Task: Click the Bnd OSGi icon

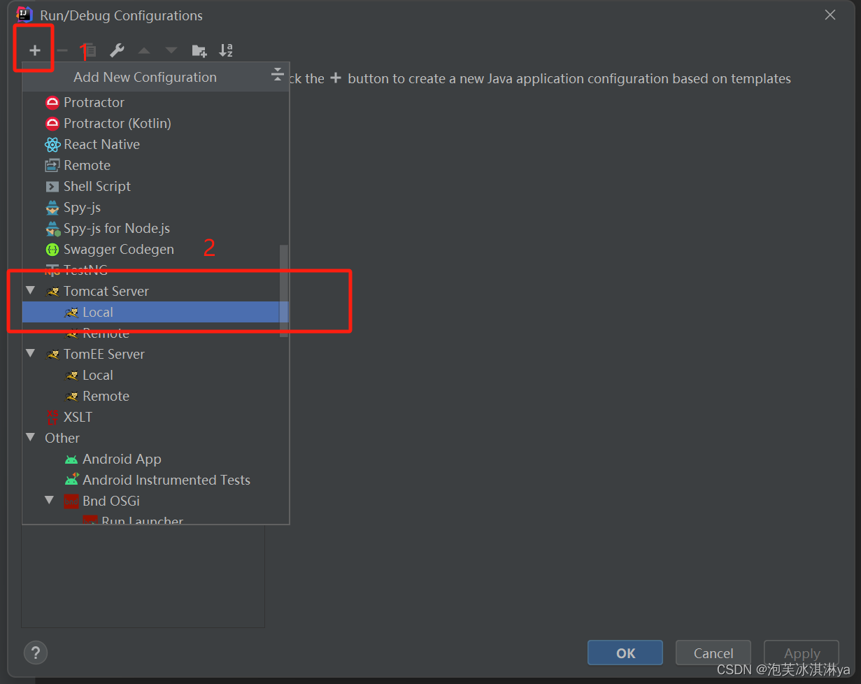Action: (x=71, y=501)
